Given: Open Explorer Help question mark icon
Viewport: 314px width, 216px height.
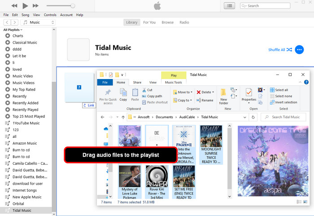Looking at the screenshot, I should point(306,82).
